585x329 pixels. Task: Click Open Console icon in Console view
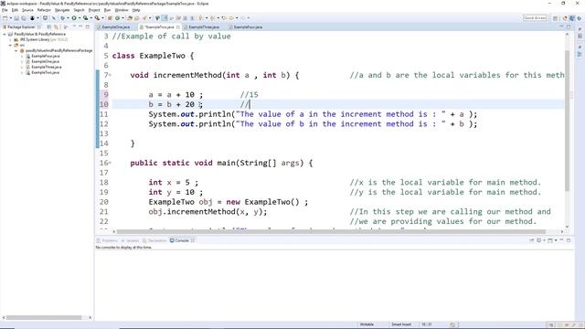550,240
